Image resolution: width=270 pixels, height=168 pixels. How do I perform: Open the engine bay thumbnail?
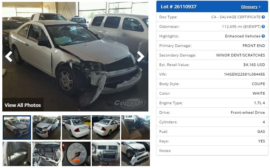point(47,154)
